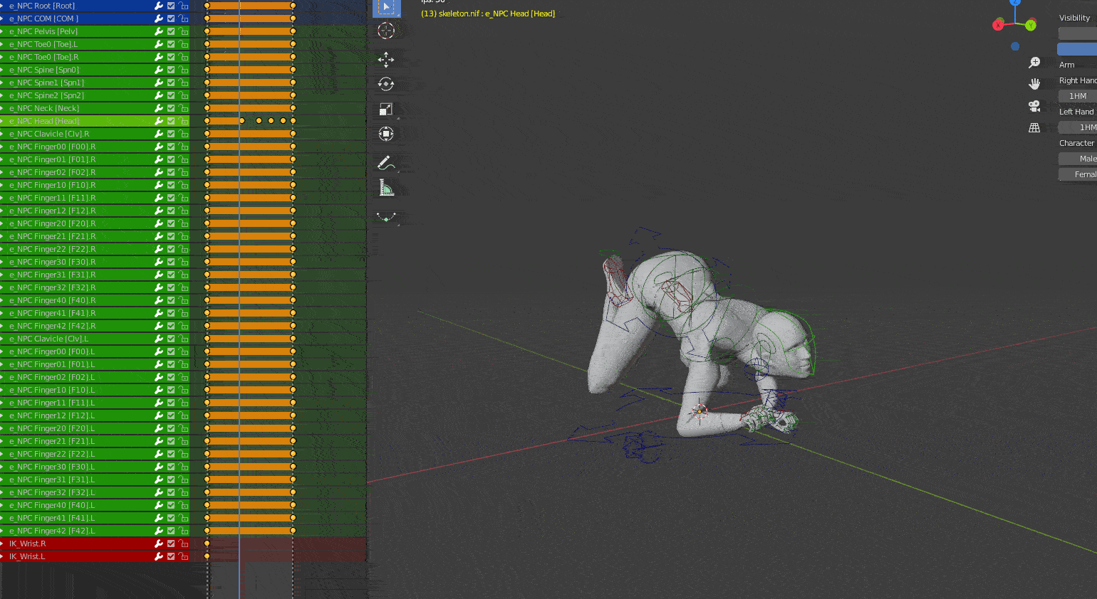Click the viewport zoom magnifier icon
The height and width of the screenshot is (599, 1097).
[x=1034, y=63]
